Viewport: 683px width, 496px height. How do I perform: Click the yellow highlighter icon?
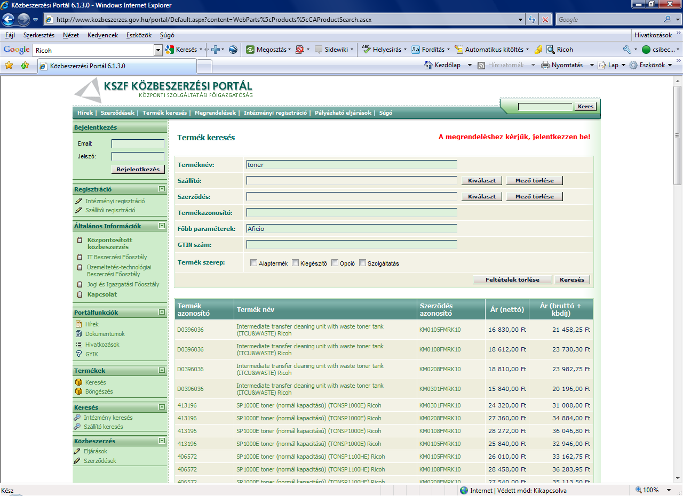pyautogui.click(x=538, y=50)
